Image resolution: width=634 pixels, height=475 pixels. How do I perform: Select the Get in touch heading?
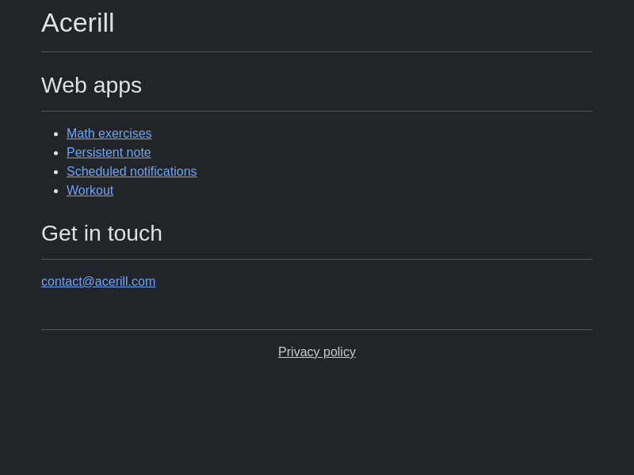click(x=101, y=234)
